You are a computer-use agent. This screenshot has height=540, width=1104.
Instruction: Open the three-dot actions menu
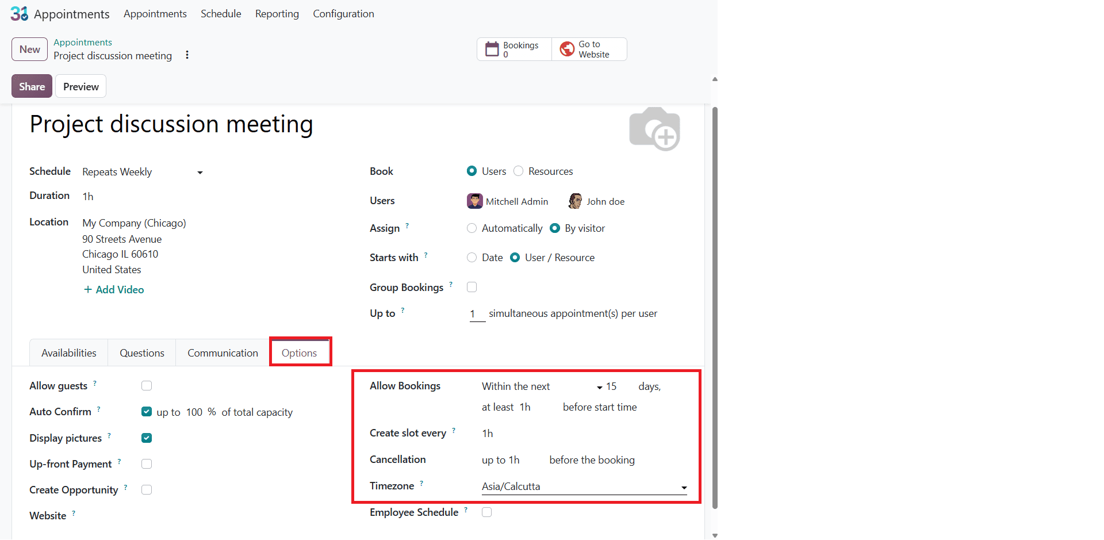click(187, 55)
